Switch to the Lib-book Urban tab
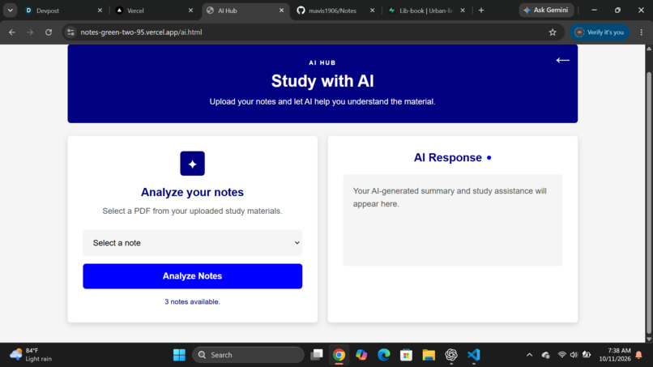Viewport: 653px width, 367px height. point(425,11)
